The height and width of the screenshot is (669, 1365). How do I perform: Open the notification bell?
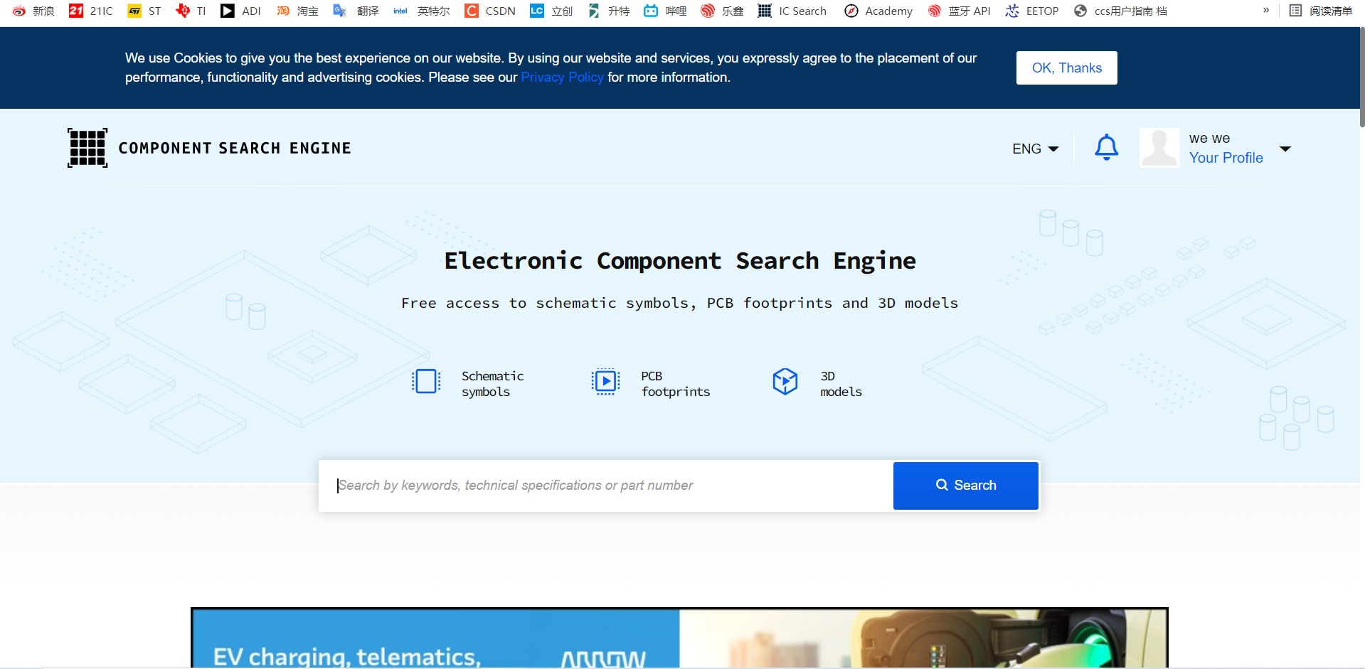[x=1106, y=147]
